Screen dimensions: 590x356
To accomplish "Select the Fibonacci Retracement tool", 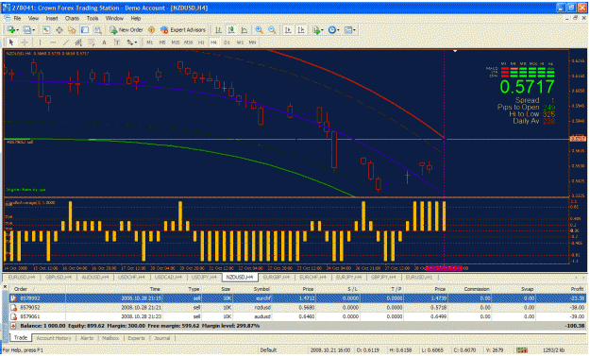I will [92, 42].
